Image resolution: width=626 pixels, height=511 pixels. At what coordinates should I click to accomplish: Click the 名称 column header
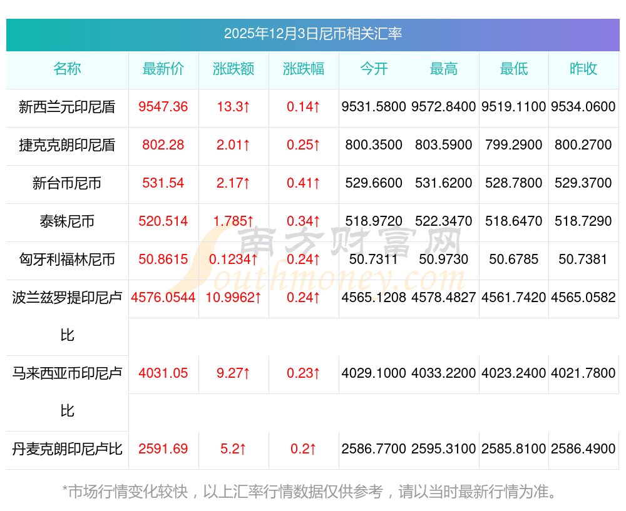tap(67, 69)
